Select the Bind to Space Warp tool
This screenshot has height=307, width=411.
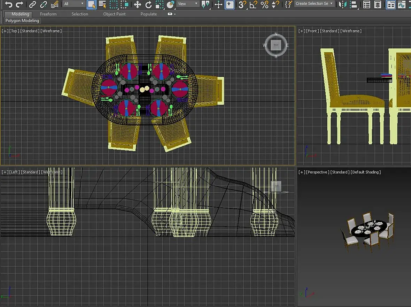pyautogui.click(x=55, y=4)
